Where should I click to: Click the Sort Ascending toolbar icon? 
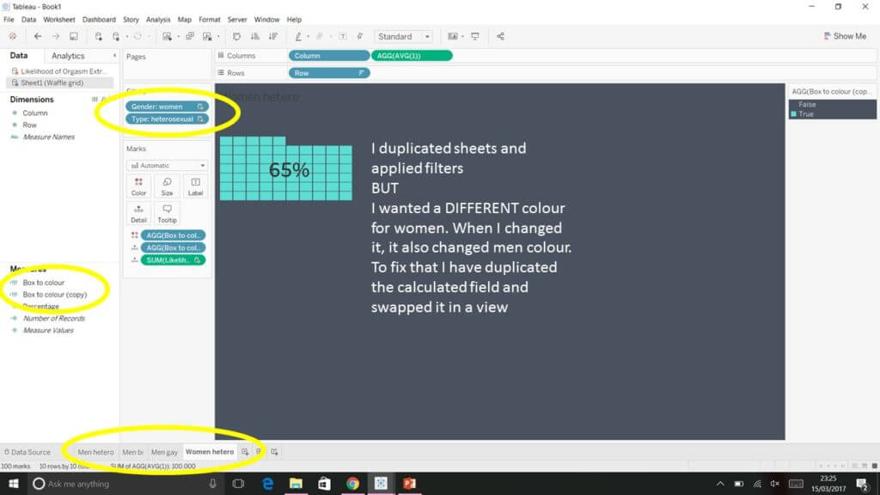(254, 36)
